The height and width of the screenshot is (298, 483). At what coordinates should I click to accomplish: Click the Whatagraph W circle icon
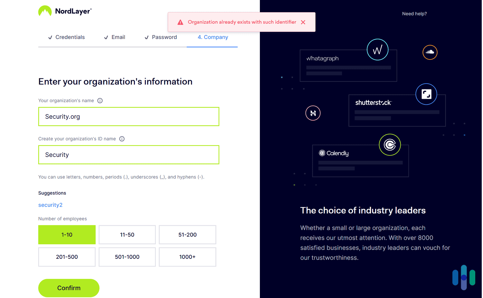(377, 50)
